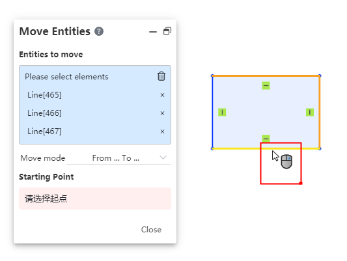Minimize the Move Entities panel
The image size is (347, 261).
153,32
